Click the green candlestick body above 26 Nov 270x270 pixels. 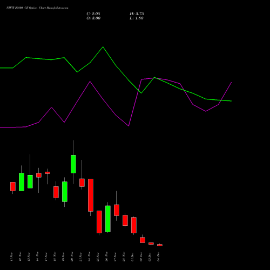pyautogui.click(x=108, y=219)
